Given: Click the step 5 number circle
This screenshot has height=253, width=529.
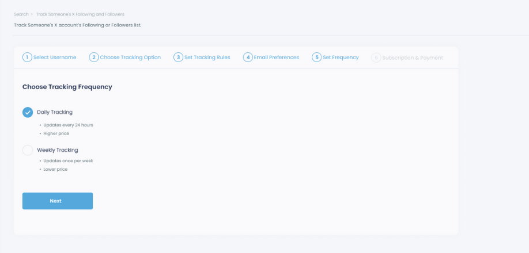Looking at the screenshot, I should point(316,57).
